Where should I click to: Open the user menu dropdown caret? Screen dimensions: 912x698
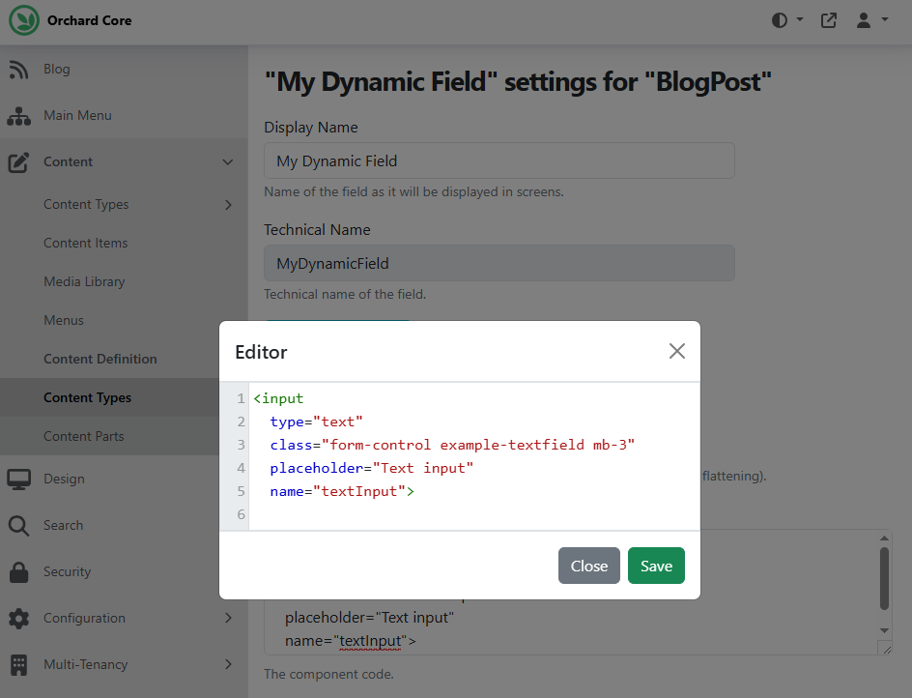click(x=885, y=19)
